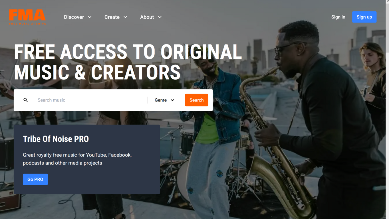Open the Create menu

pyautogui.click(x=116, y=17)
